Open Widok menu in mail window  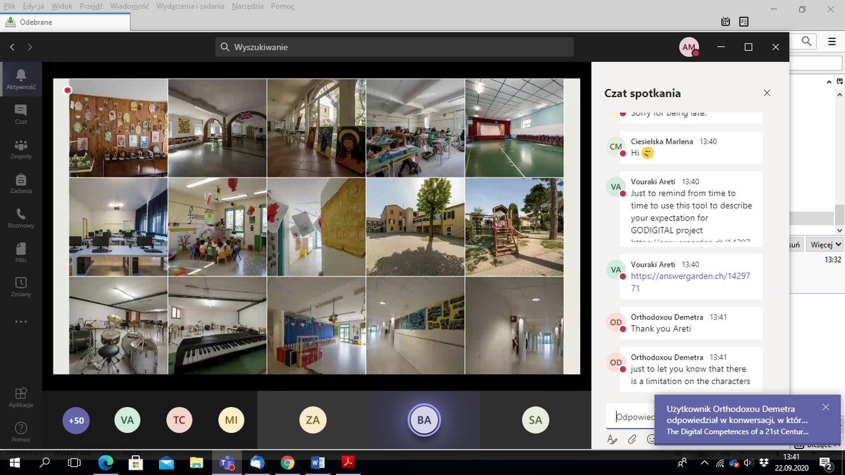tap(61, 6)
